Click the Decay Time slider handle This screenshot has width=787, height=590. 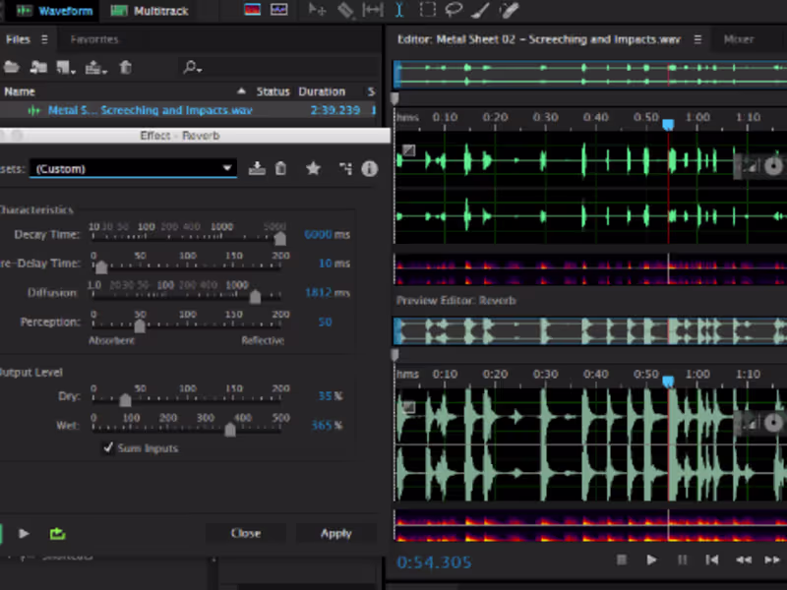(280, 238)
